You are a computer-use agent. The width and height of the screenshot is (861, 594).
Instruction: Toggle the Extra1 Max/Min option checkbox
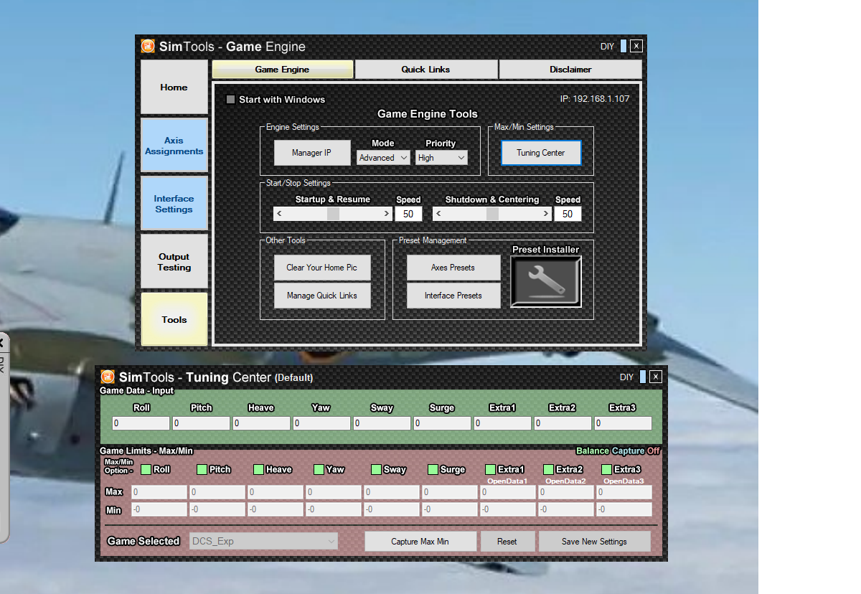tap(491, 470)
